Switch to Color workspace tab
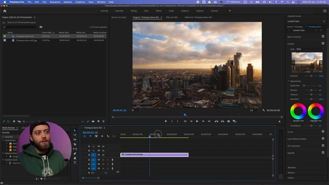The image size is (329, 185). [146, 11]
